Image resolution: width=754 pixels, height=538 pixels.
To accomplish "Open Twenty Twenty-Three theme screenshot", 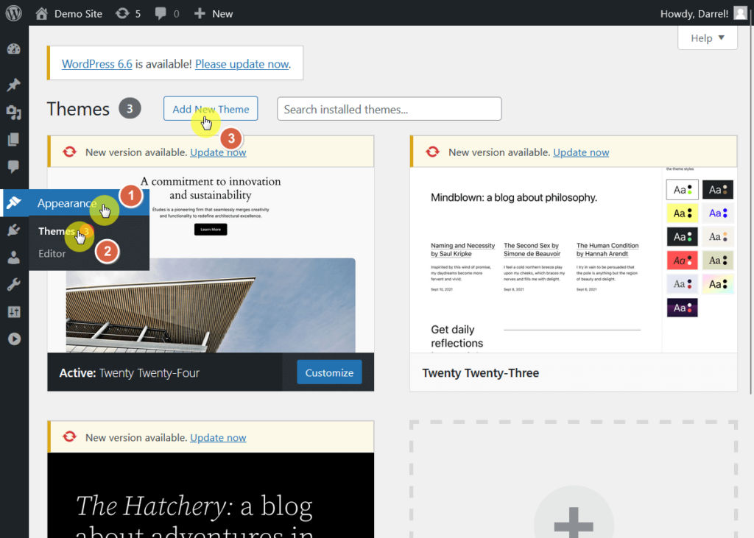I will 573,260.
